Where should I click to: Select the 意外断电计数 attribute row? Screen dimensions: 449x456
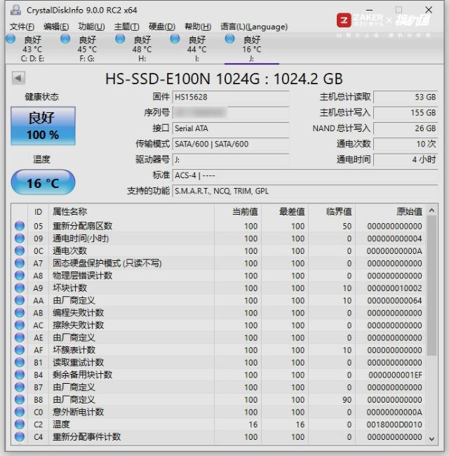coord(219,412)
